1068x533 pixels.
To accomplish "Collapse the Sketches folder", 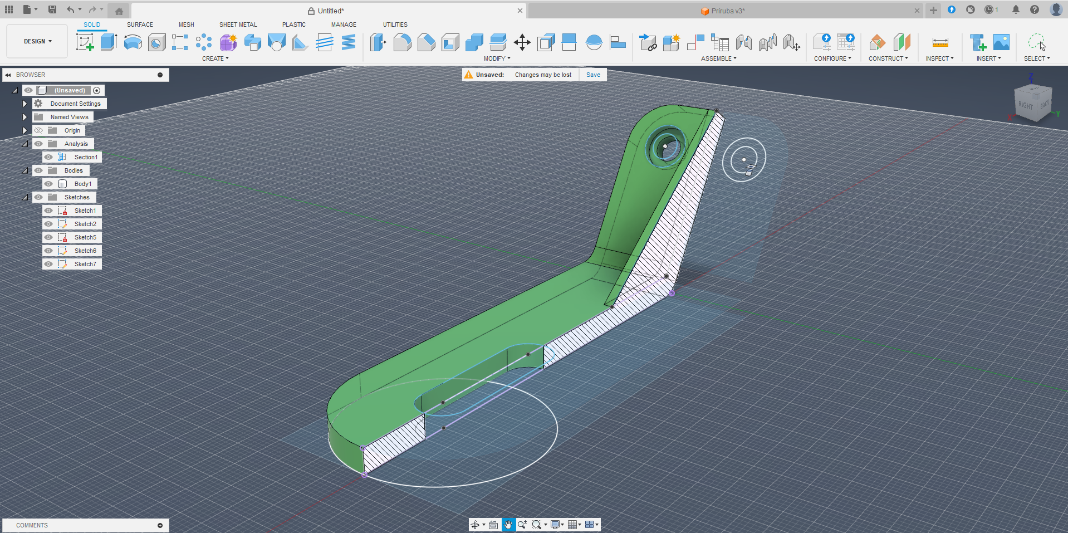I will point(25,197).
